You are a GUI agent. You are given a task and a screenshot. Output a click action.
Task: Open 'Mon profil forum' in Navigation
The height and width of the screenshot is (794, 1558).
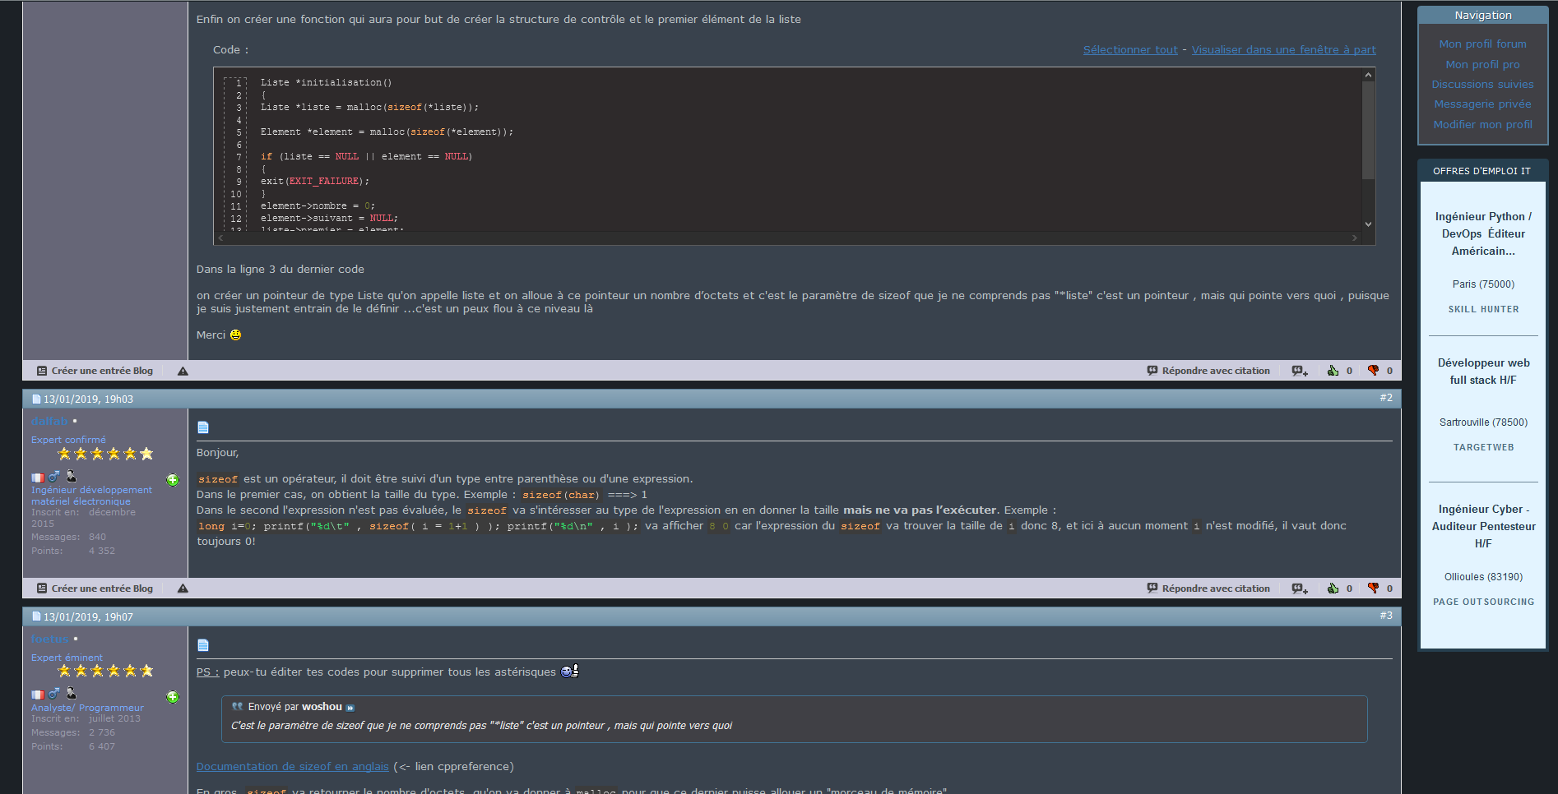point(1482,44)
